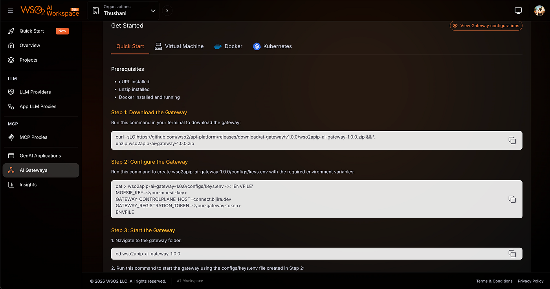Click the copyright notice in the footer
Viewport: 550px width, 289px height.
[x=128, y=281]
